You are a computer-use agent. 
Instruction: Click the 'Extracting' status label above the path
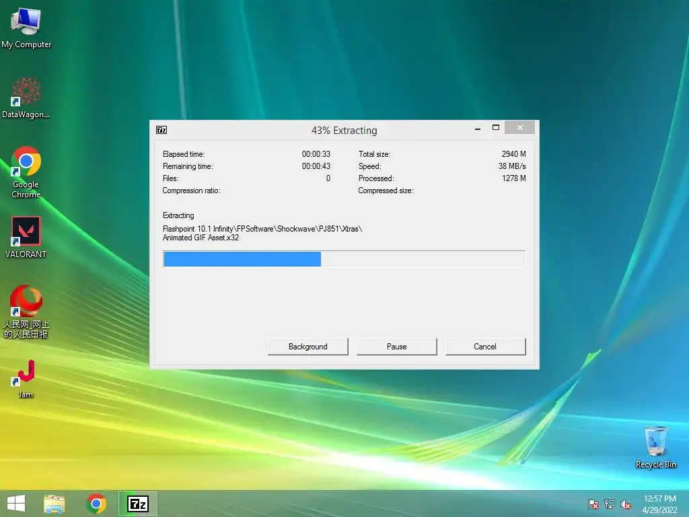click(x=178, y=215)
